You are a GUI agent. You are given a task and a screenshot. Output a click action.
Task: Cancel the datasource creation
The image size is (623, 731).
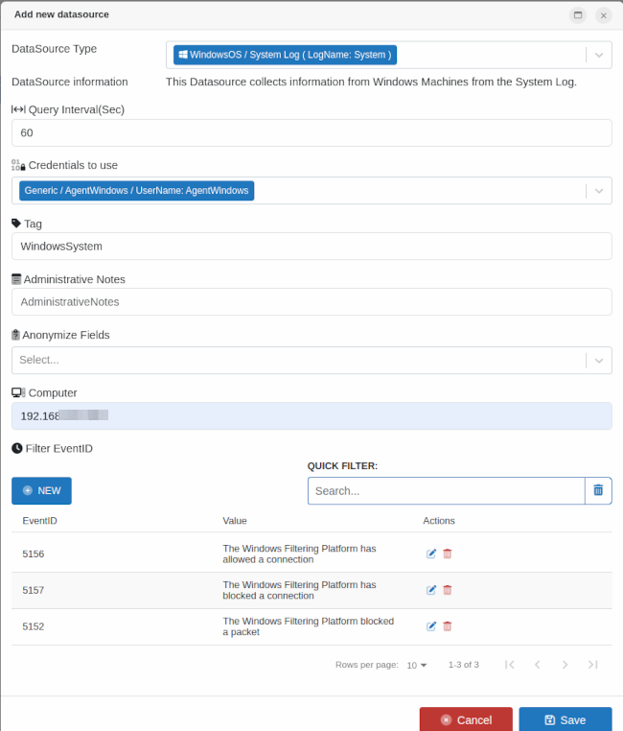pos(466,719)
